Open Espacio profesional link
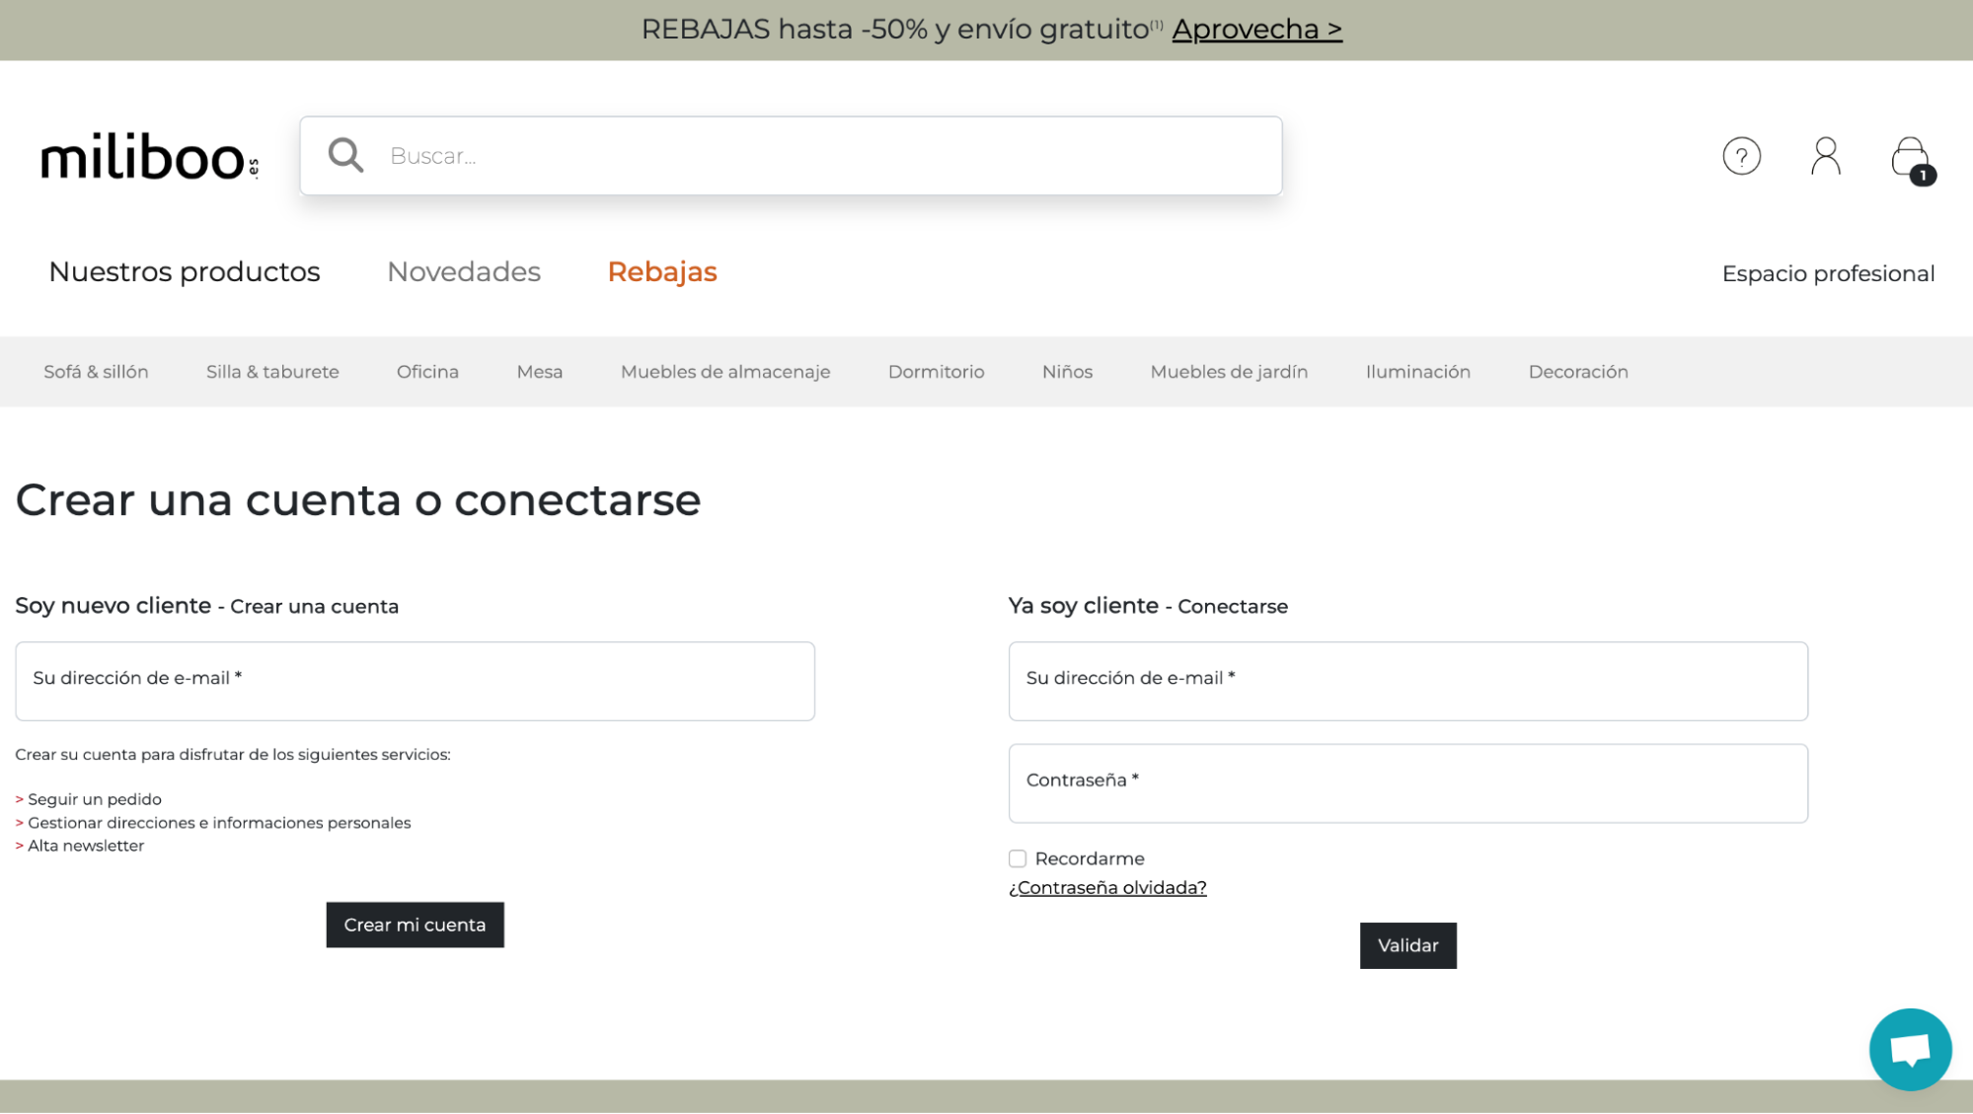This screenshot has width=1973, height=1114. click(x=1828, y=273)
